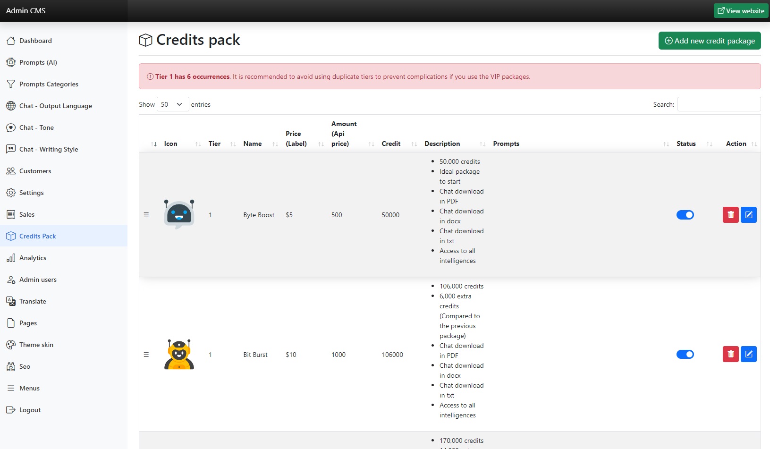Click the Bit Burst row drag handle
The image size is (770, 449).
click(146, 355)
